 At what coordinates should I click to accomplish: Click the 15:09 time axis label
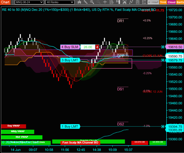pyautogui.click(x=112, y=150)
